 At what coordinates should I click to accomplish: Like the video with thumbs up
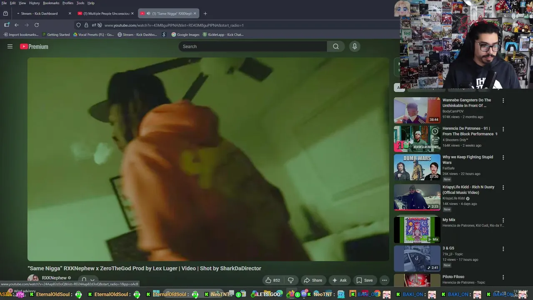(273, 280)
